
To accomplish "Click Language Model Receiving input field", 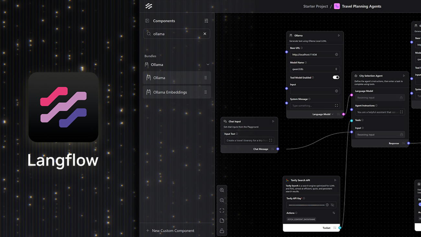I will [x=380, y=98].
